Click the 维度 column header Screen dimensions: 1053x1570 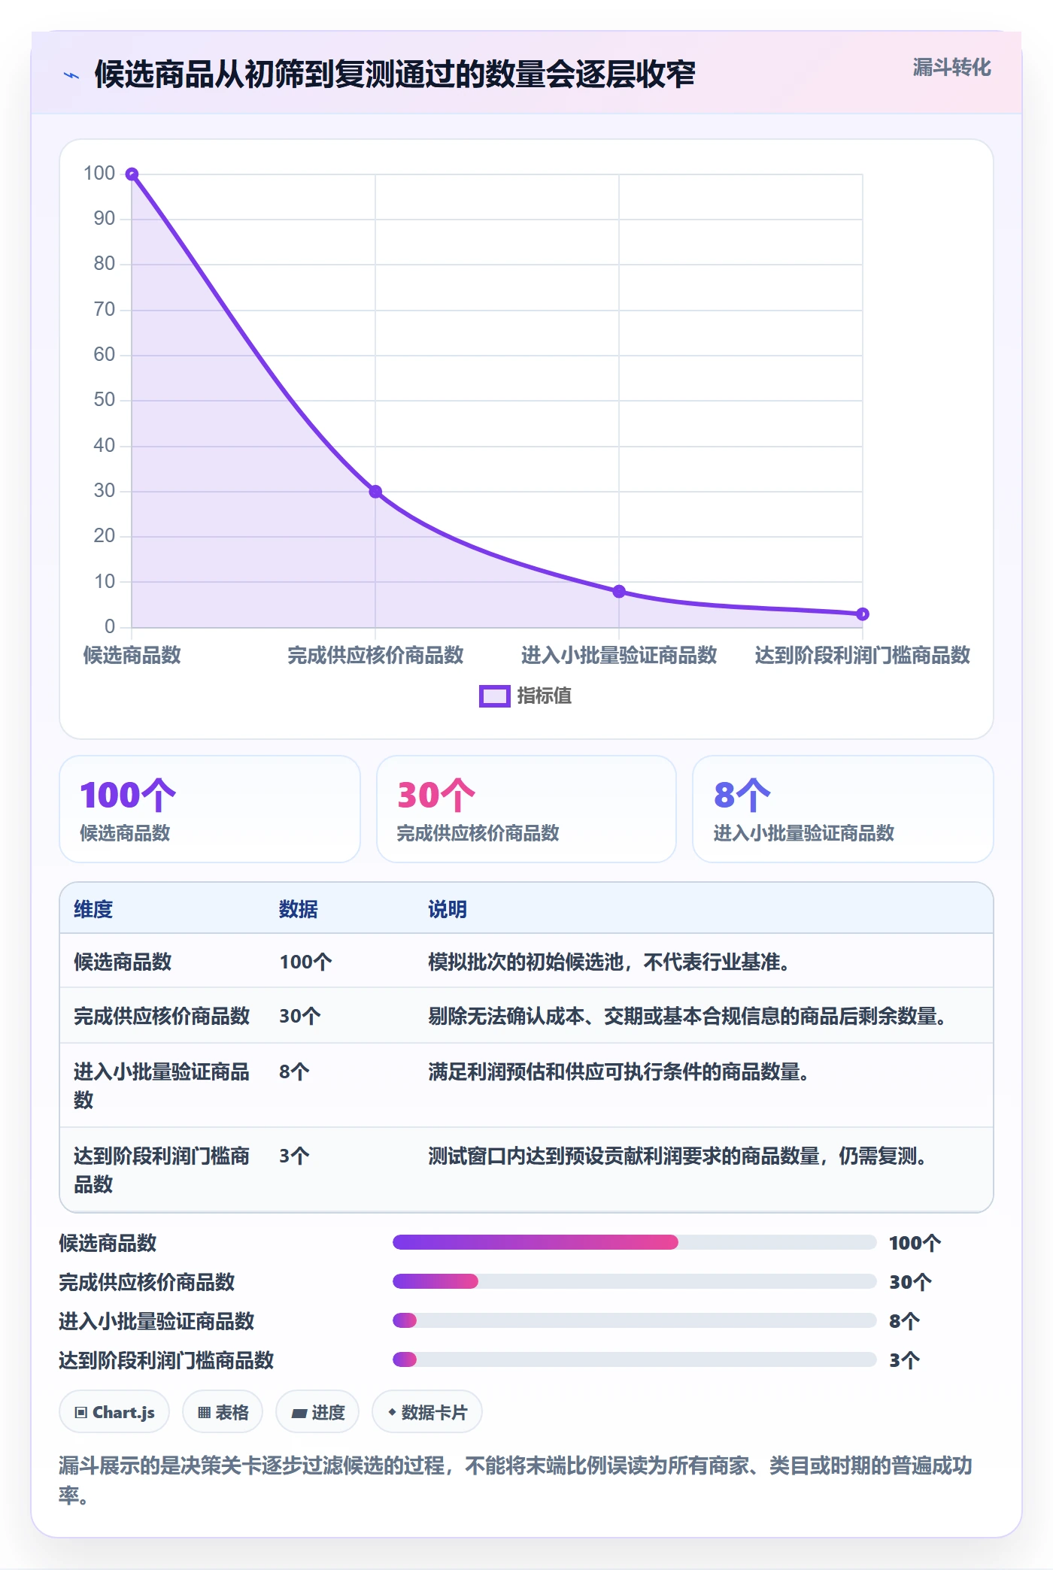[93, 909]
